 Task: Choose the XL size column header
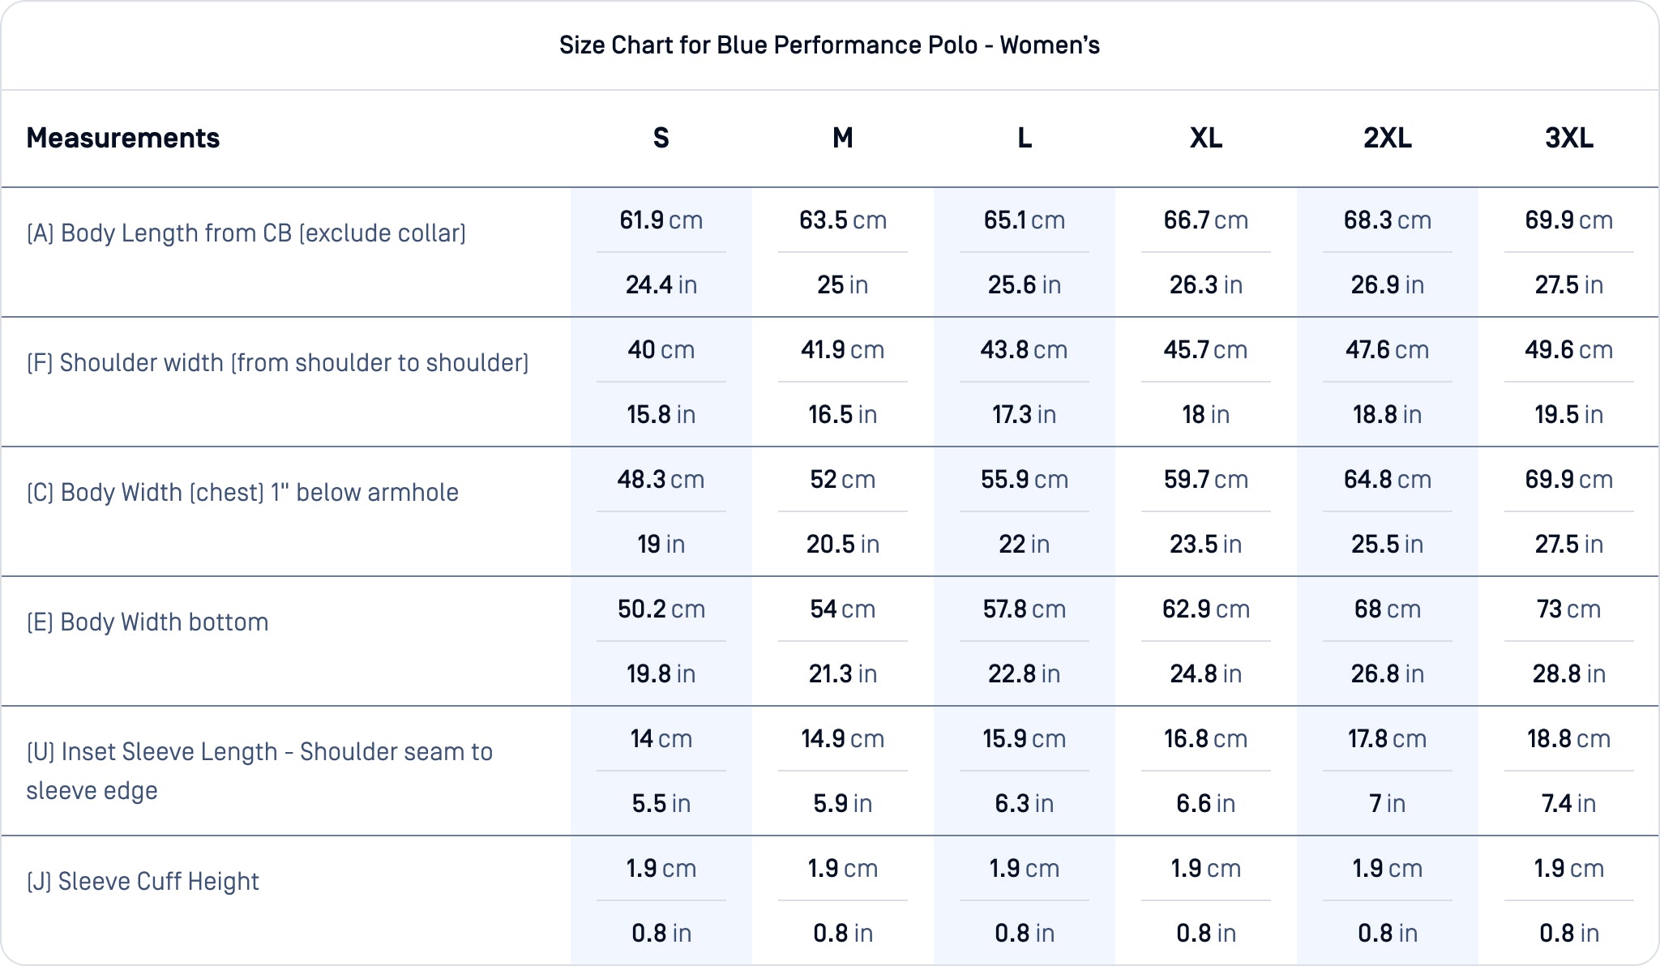1205,139
